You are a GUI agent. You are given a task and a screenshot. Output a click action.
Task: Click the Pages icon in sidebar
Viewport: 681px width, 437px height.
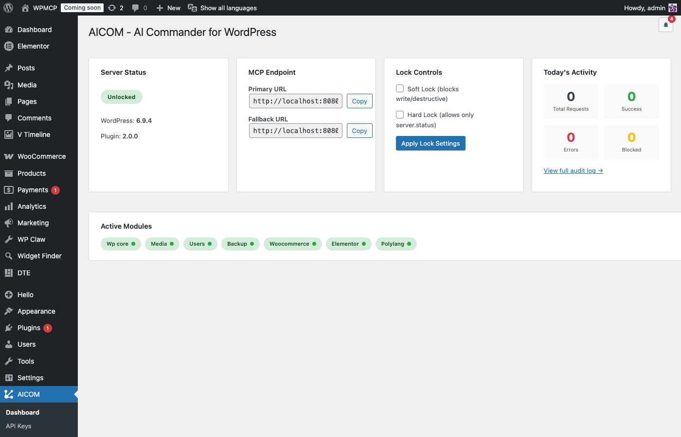tap(9, 101)
